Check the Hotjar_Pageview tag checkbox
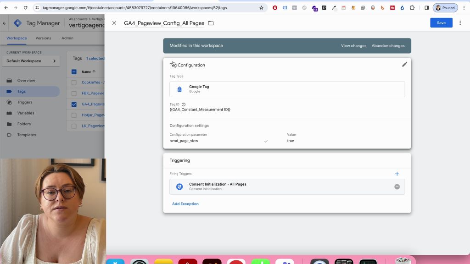 tap(74, 115)
